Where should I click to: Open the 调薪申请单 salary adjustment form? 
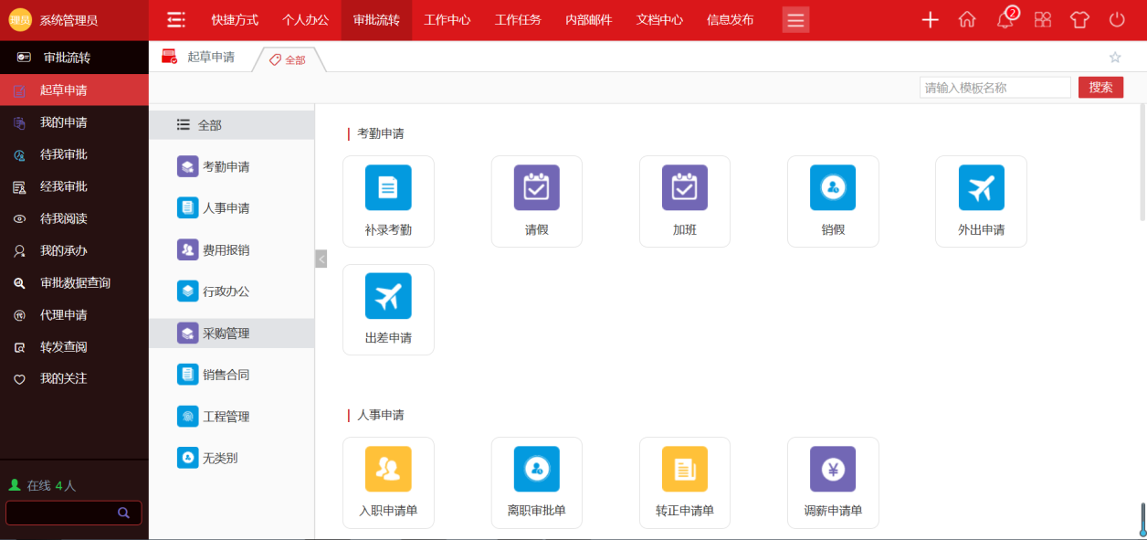tap(832, 482)
